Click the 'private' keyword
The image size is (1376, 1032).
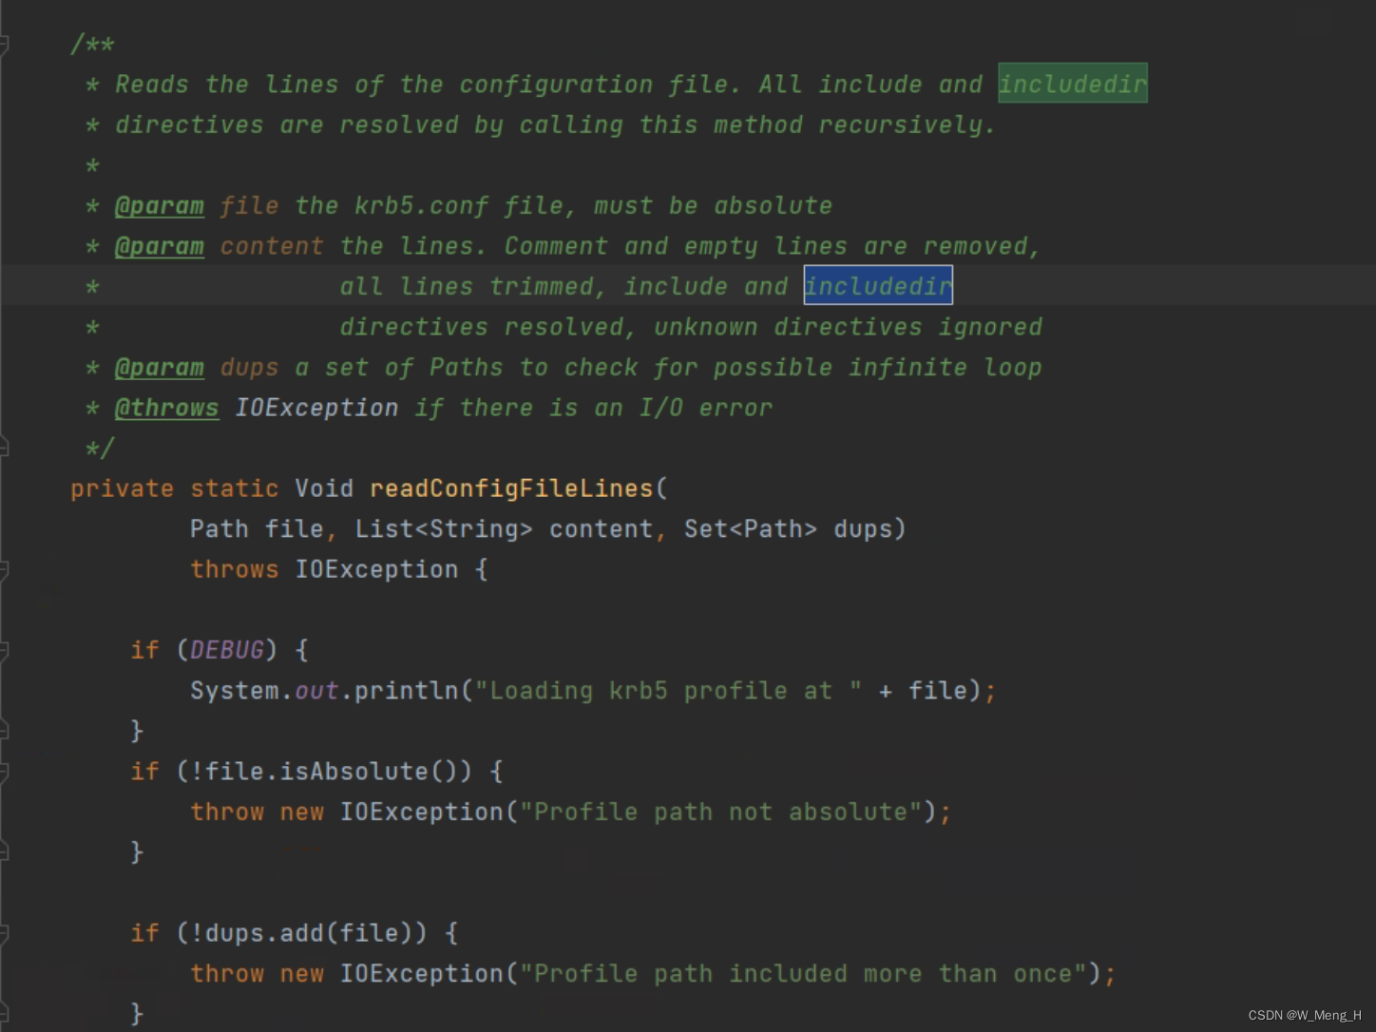122,488
